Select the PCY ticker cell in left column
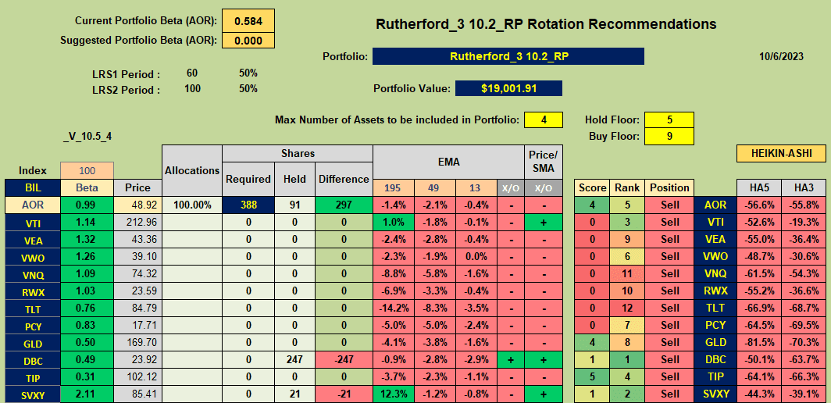The width and height of the screenshot is (831, 403). click(x=33, y=325)
